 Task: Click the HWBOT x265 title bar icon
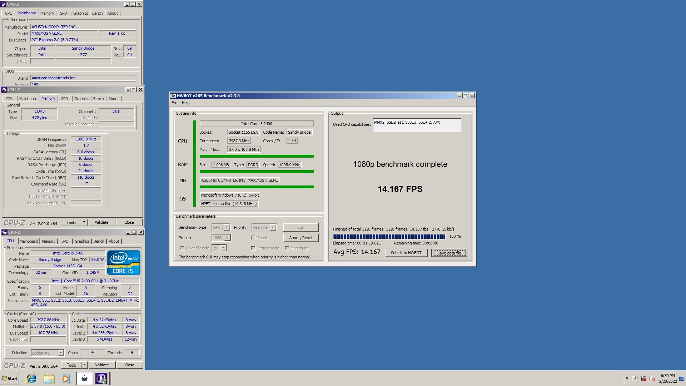click(x=173, y=96)
